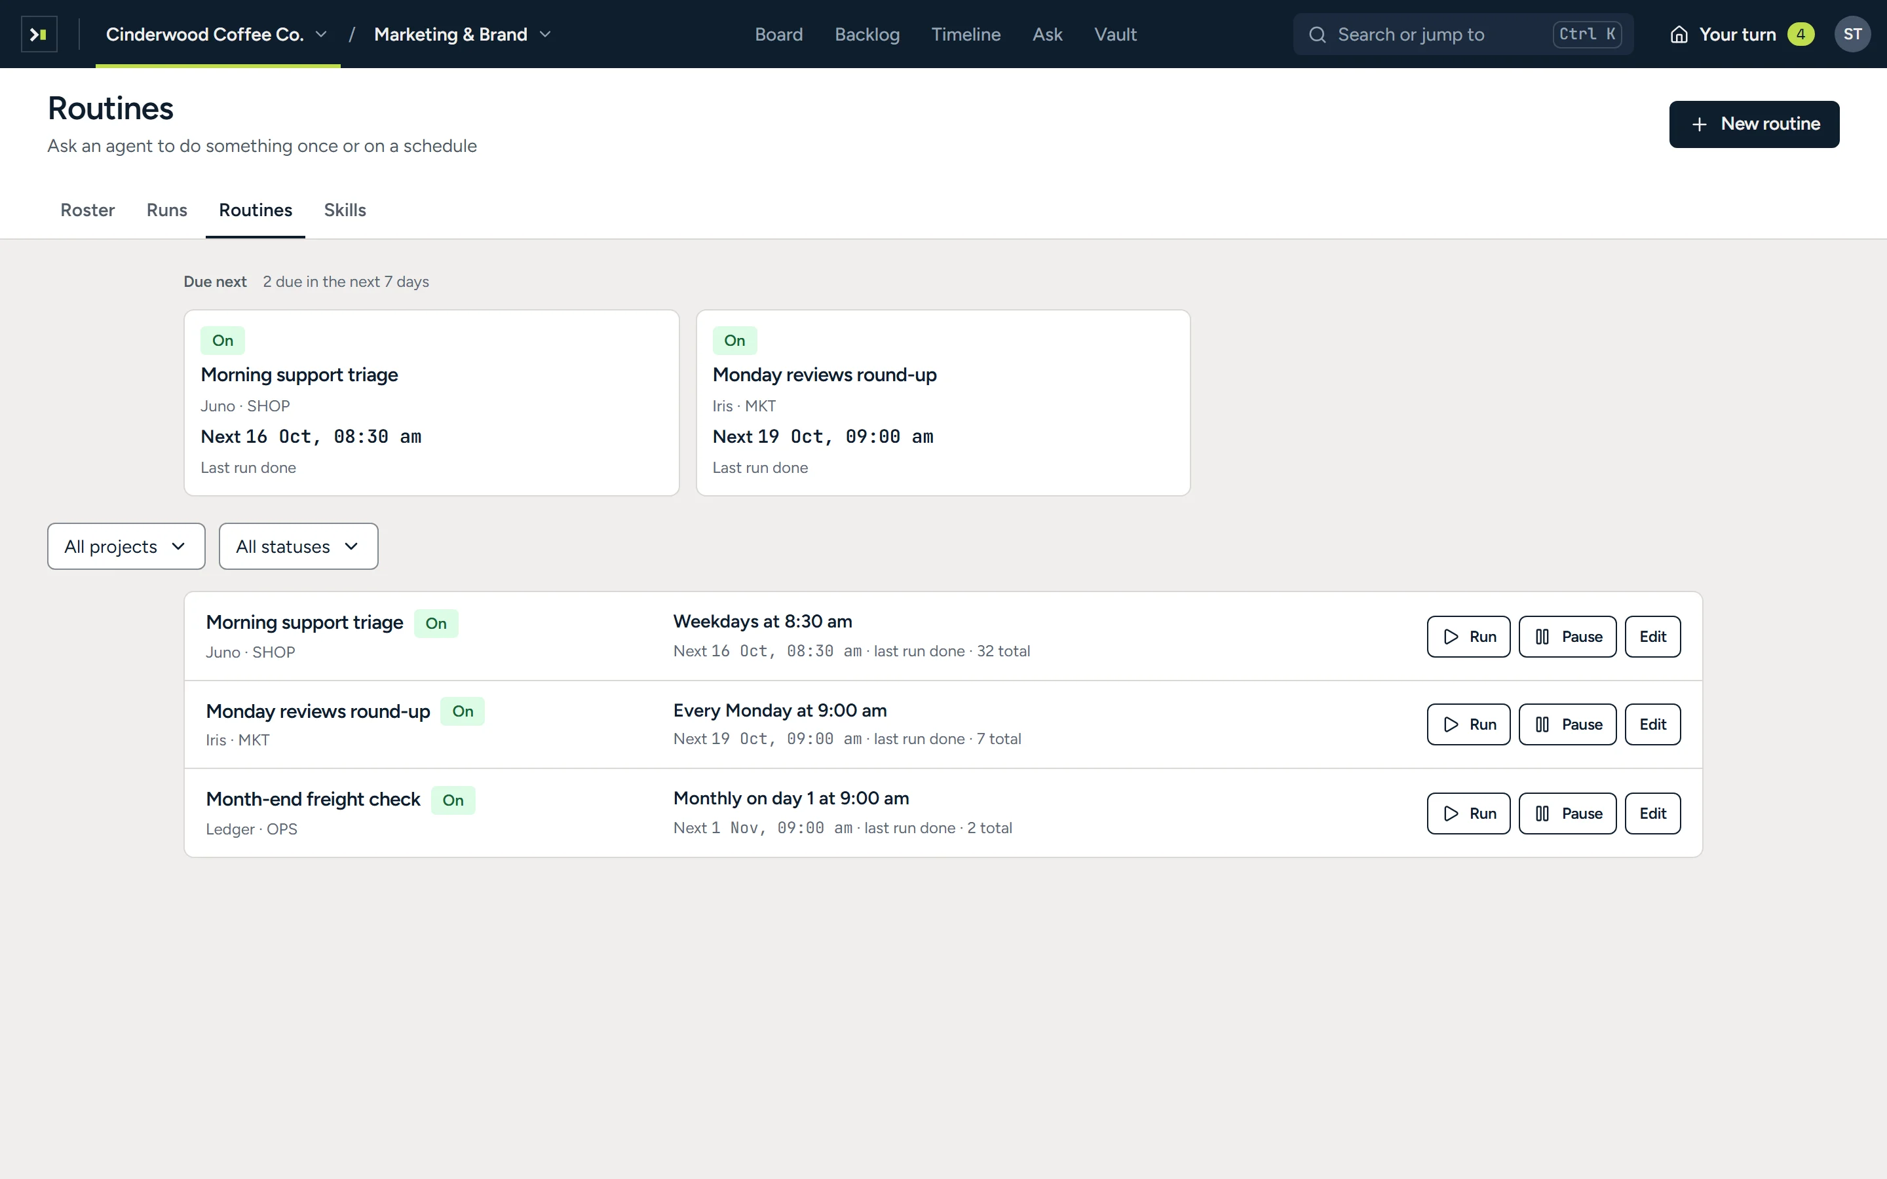The height and width of the screenshot is (1179, 1887).
Task: Click the home icon beside Your turn
Action: 1679,34
